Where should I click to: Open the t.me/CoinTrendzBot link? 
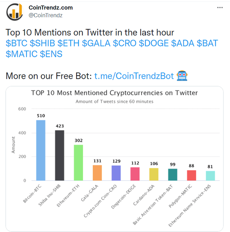134,76
